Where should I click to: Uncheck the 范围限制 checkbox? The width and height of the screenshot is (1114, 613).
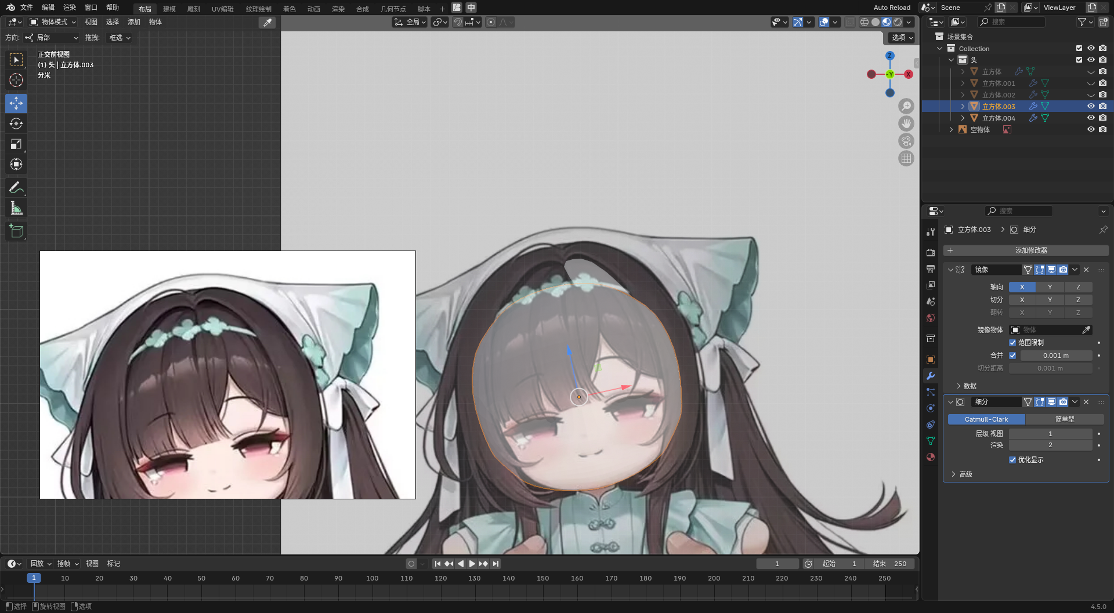tap(1012, 343)
